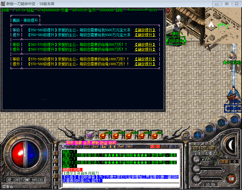Click 确定提升 in the 提升 row for 570-580
This screenshot has width=242, height=190.
(x=145, y=64)
